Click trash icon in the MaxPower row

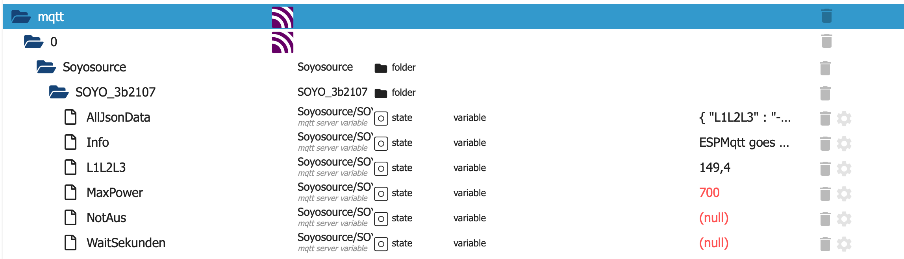(825, 194)
